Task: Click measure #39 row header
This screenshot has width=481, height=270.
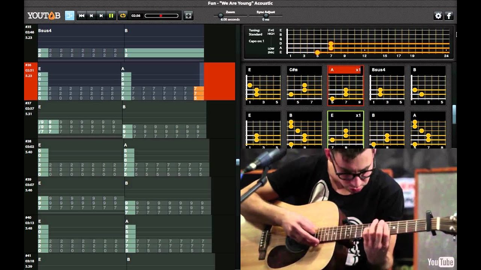Action: [31, 196]
